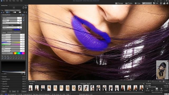Open the 365 mode icon
This screenshot has height=95, width=169.
tap(161, 3)
